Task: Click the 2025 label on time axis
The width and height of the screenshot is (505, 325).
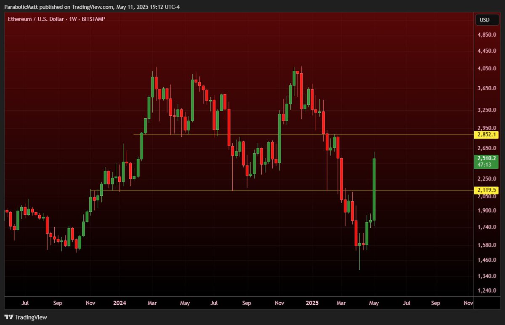Action: coord(312,303)
